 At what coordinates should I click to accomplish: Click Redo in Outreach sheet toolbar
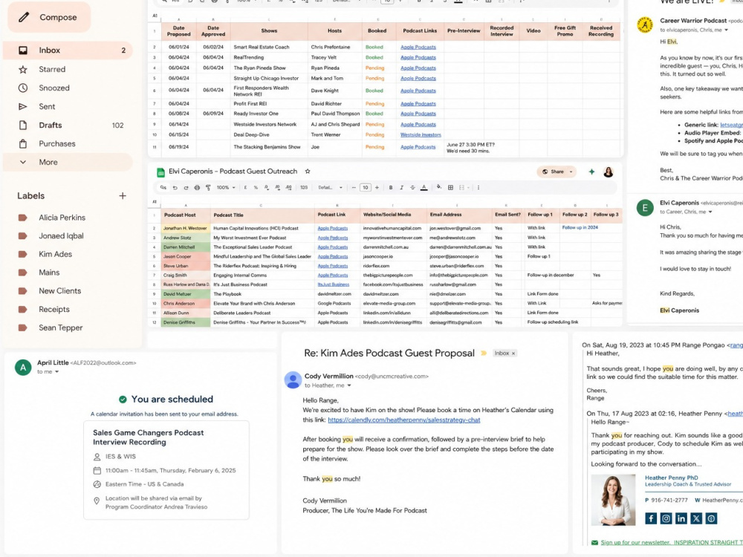186,188
